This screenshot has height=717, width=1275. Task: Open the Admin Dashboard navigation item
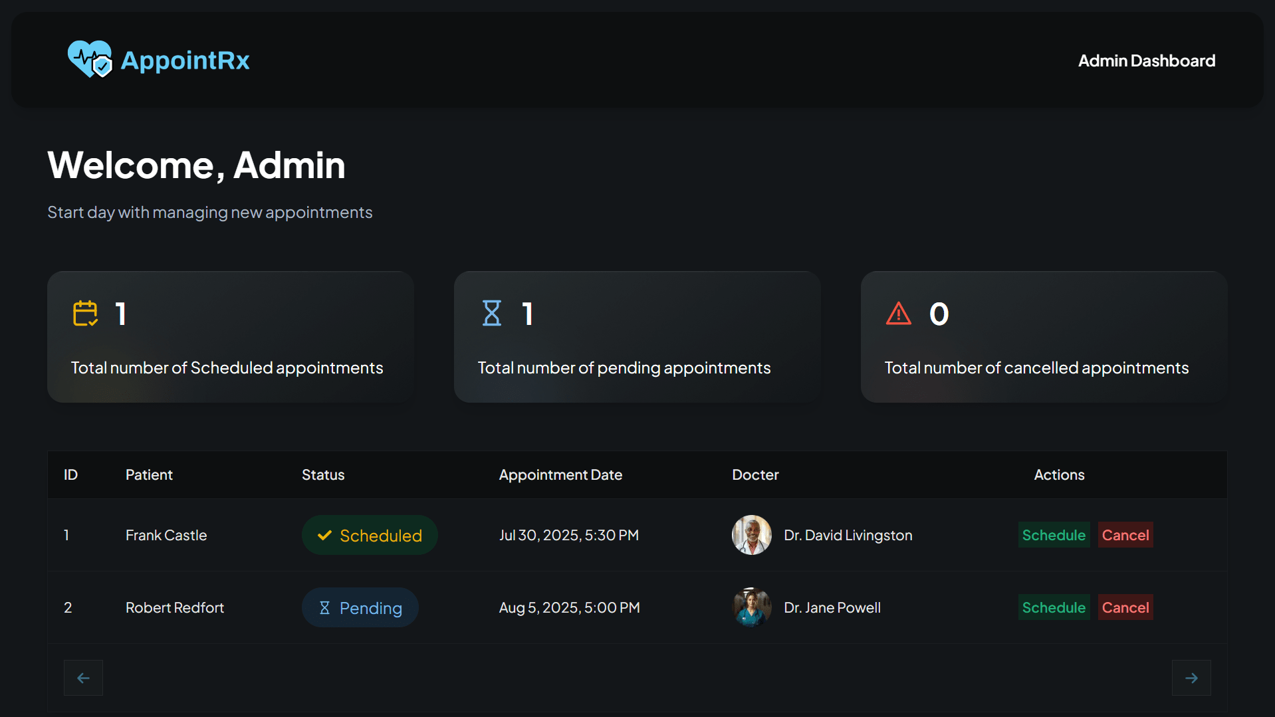[1146, 60]
